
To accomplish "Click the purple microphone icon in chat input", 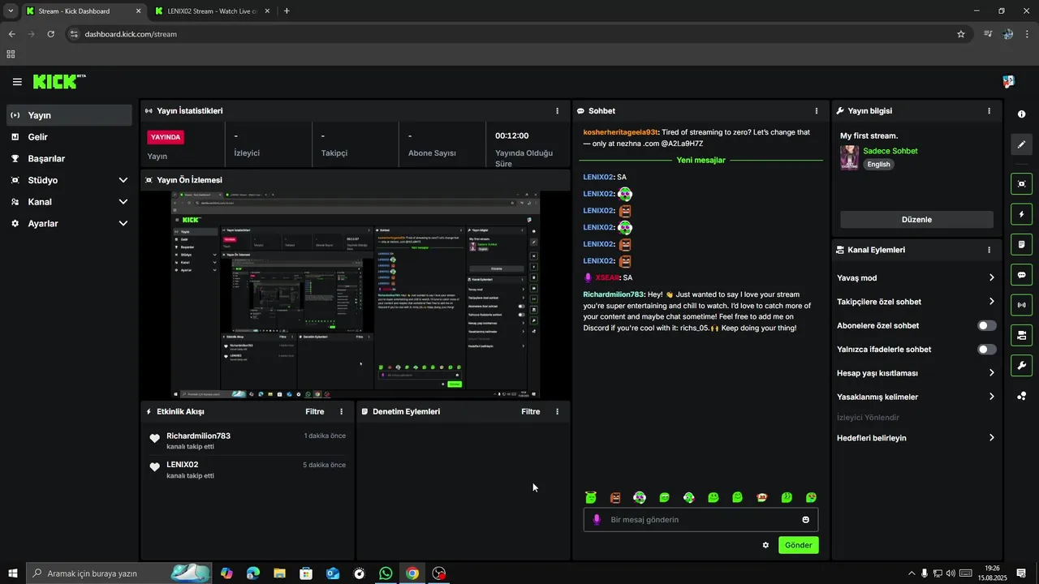I will 597,520.
